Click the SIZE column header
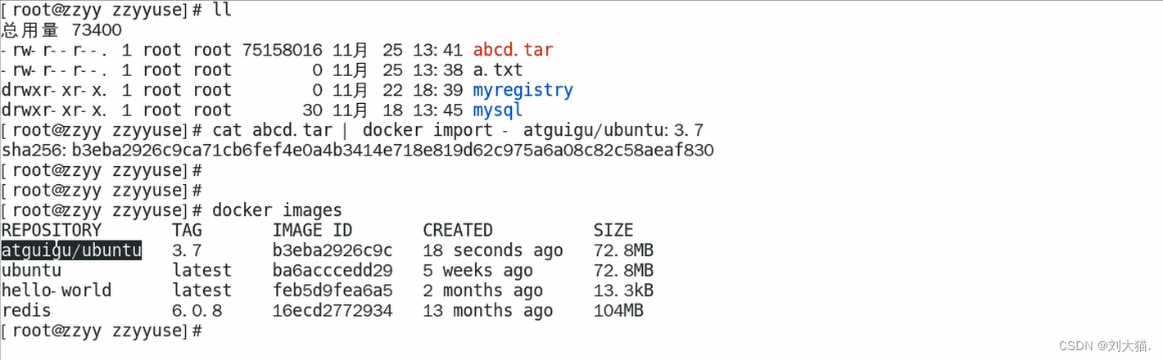This screenshot has height=360, width=1163. tap(613, 231)
